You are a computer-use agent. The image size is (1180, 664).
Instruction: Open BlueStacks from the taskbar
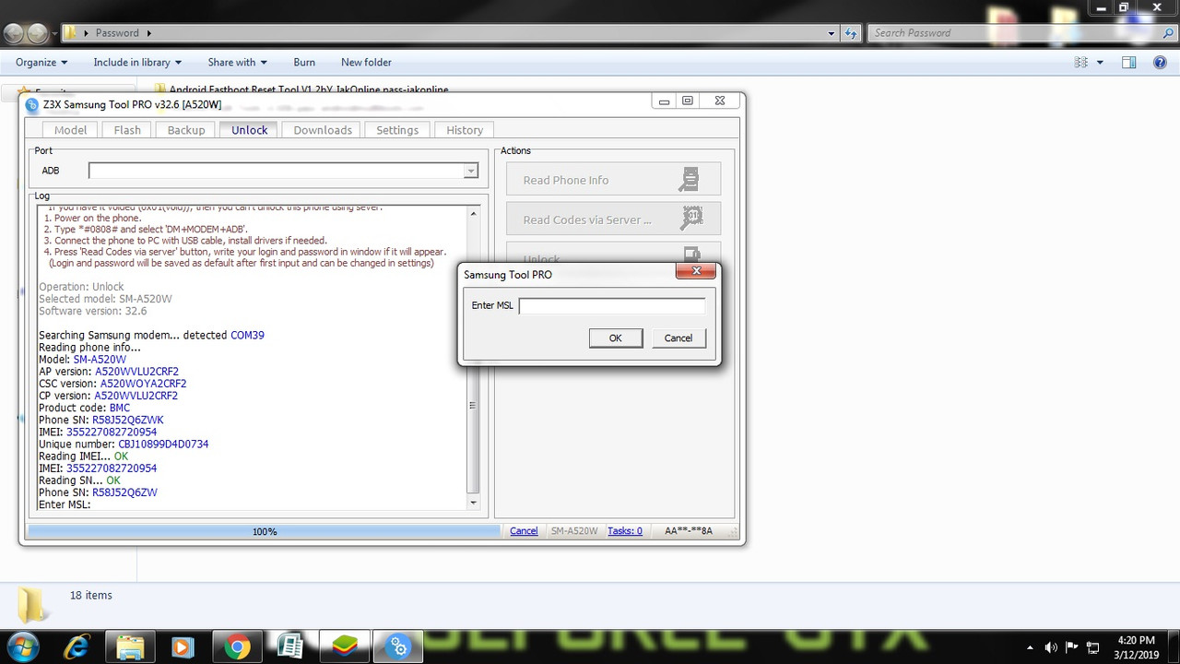[345, 647]
